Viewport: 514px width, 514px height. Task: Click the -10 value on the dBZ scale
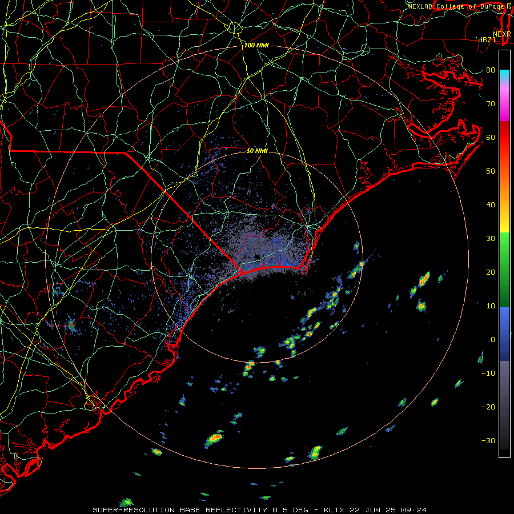click(488, 374)
